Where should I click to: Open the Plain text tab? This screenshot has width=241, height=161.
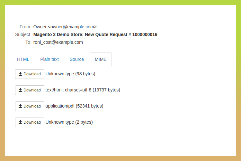(x=49, y=59)
